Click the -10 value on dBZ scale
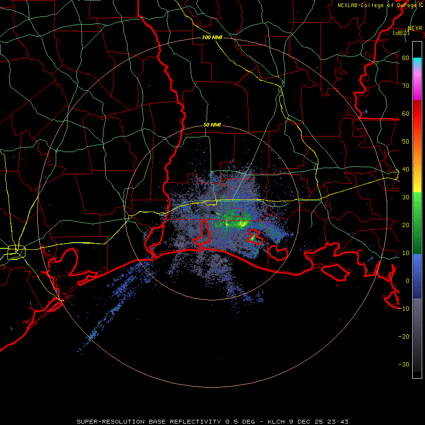425x425 pixels. (404, 309)
